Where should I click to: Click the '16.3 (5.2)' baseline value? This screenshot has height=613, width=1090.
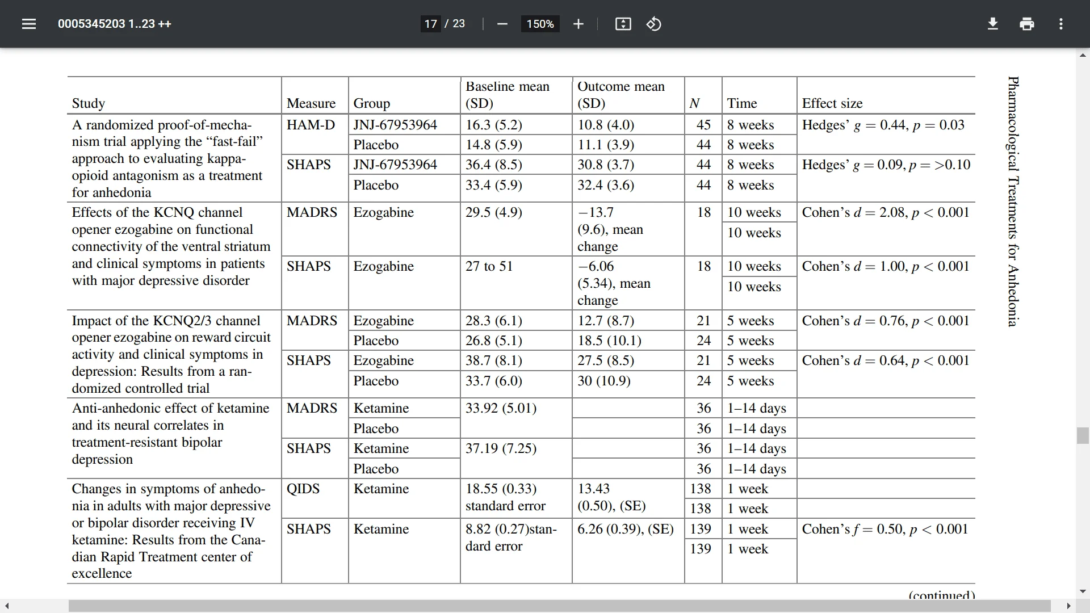click(494, 125)
